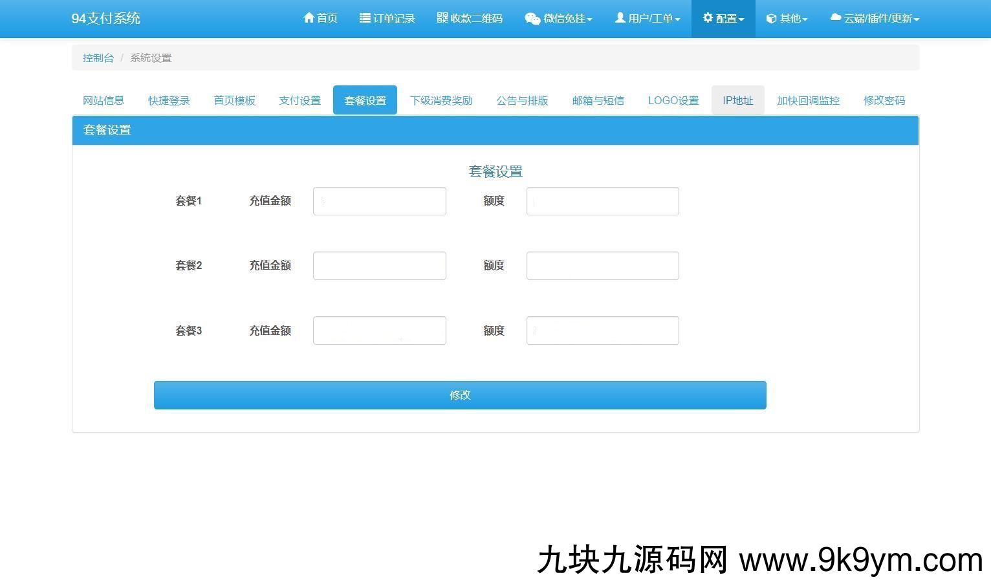Click the home icon beside 首页
991x584 pixels.
(x=309, y=18)
